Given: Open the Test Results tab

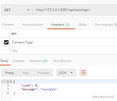Looking at the screenshot, I should pyautogui.click(x=62, y=61).
